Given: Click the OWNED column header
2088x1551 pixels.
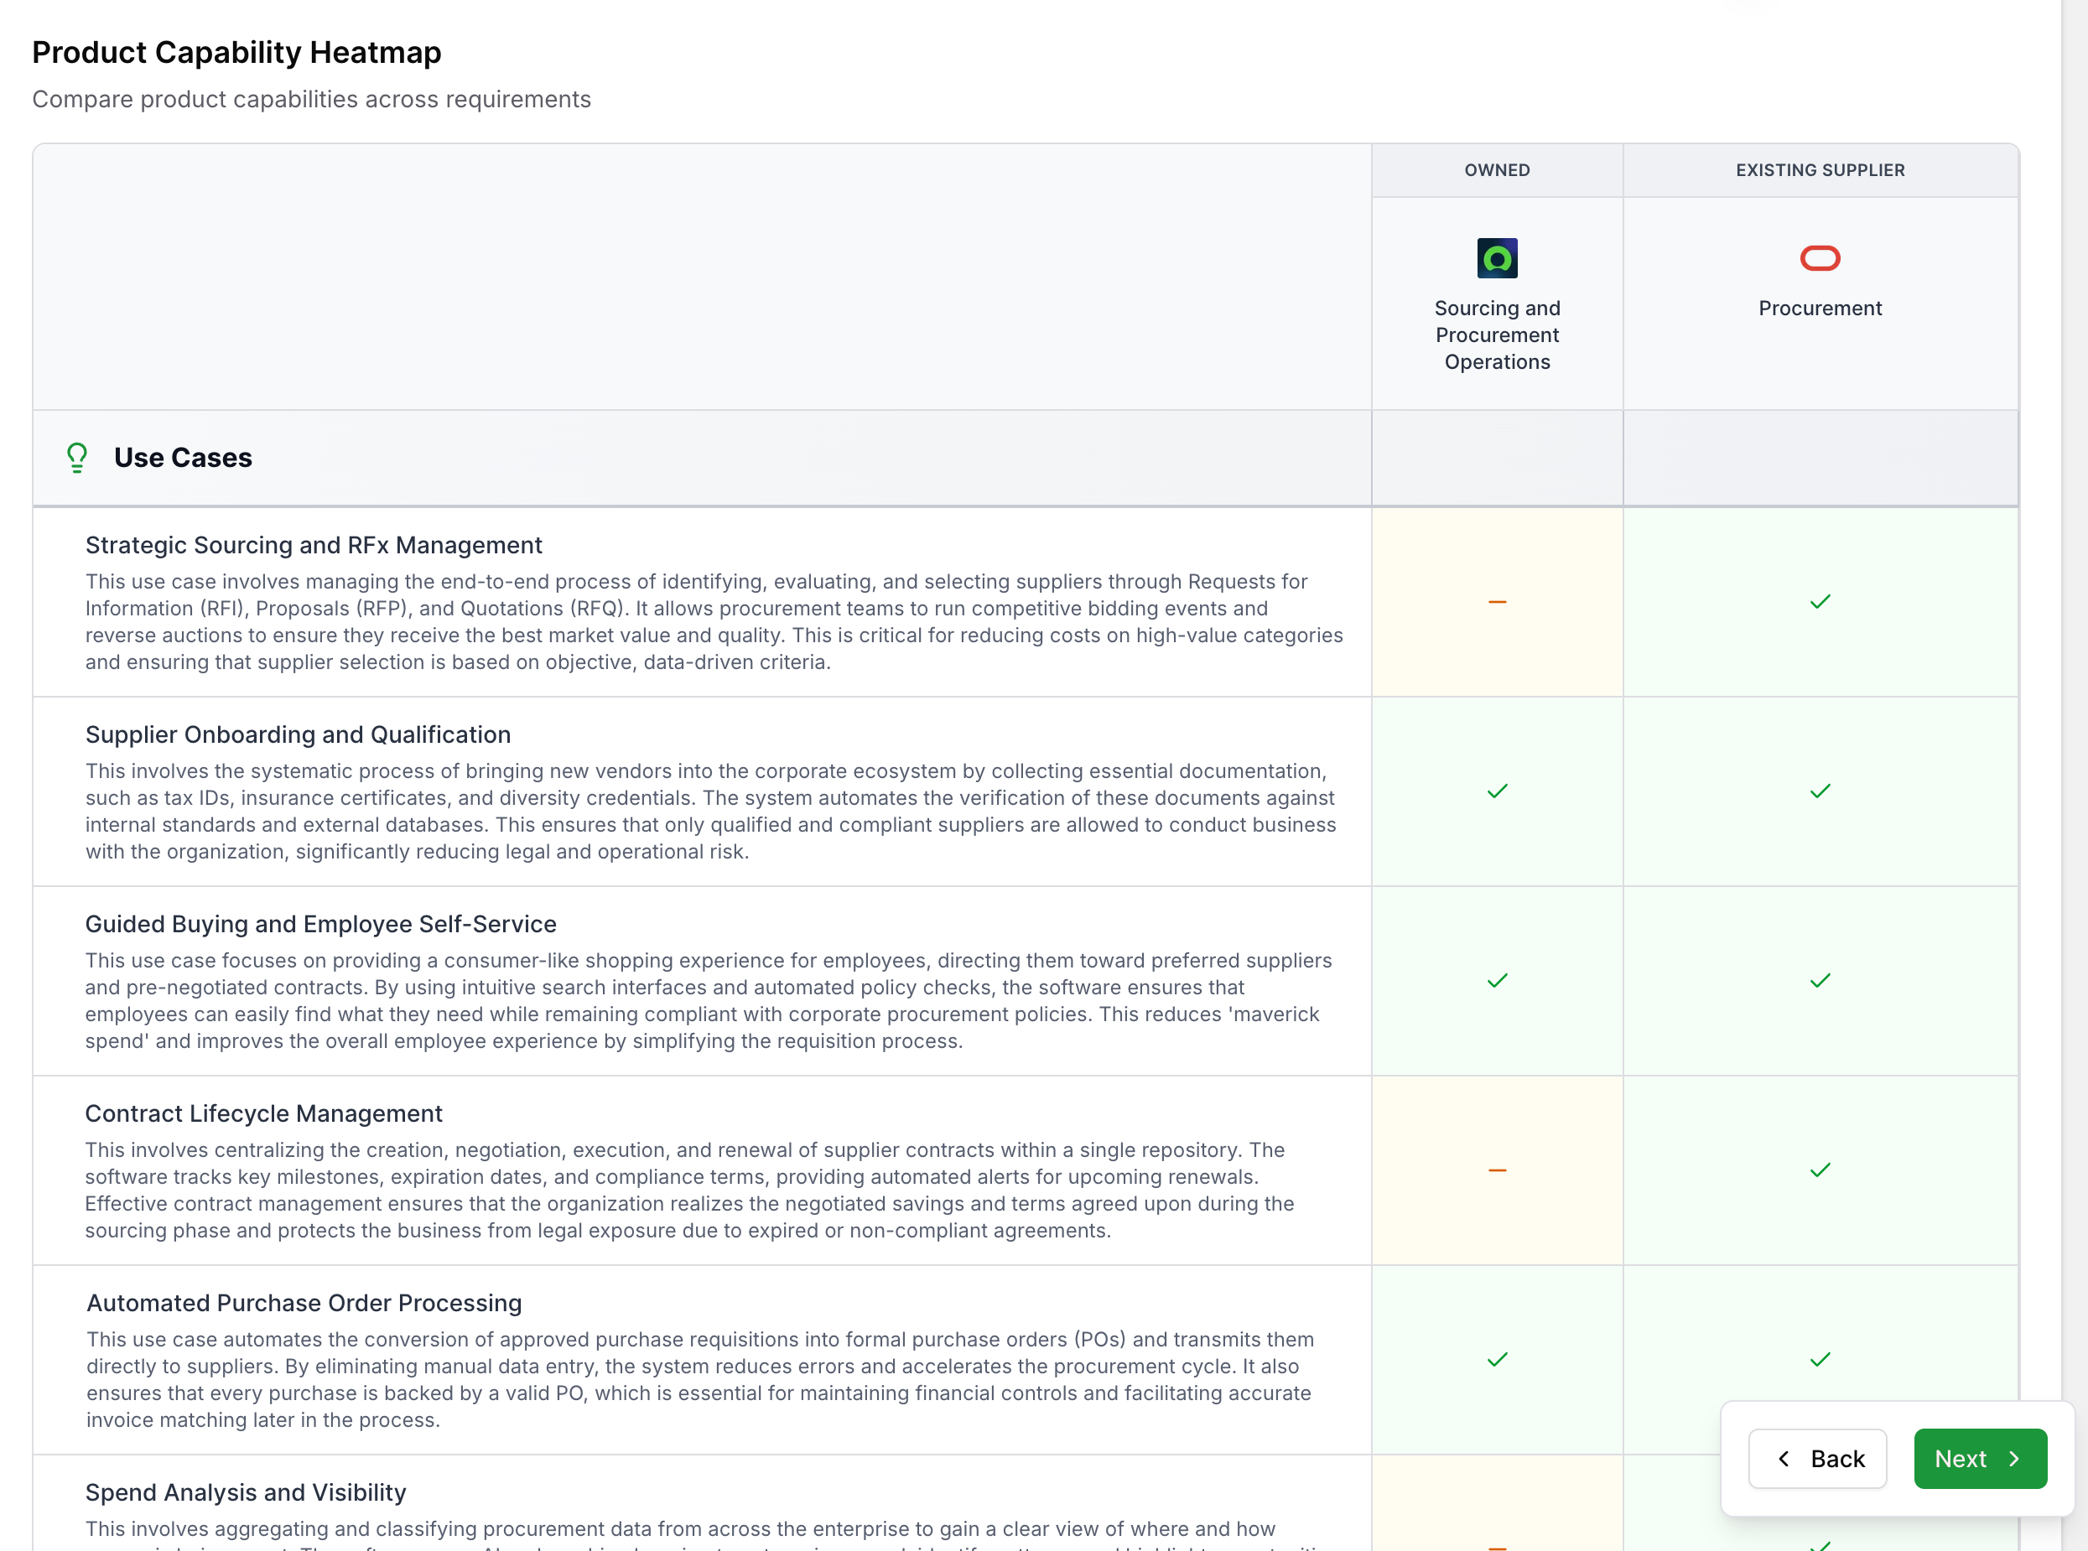Looking at the screenshot, I should (x=1497, y=170).
